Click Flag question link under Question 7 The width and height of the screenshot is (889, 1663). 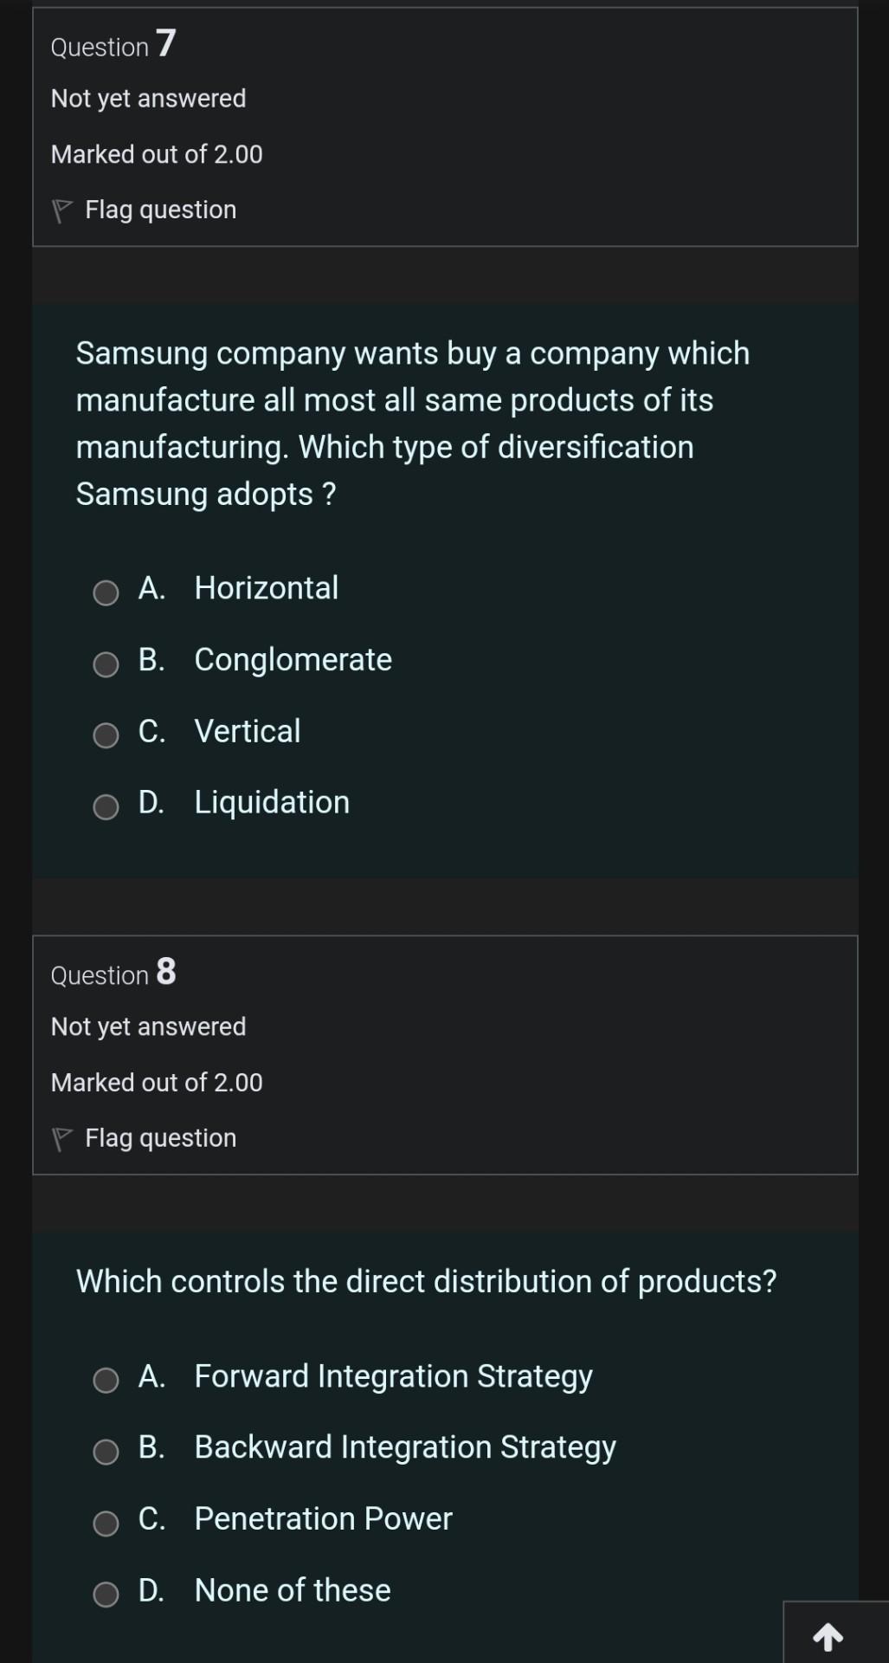point(160,209)
